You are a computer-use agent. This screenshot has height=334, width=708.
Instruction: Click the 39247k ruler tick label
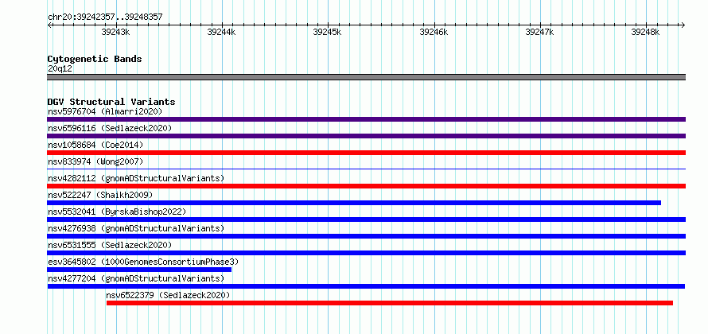click(x=539, y=33)
